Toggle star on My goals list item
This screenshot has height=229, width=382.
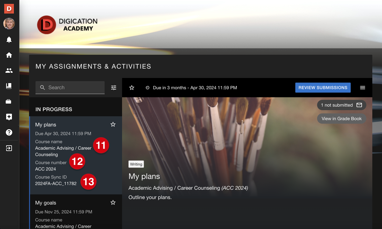(x=113, y=203)
